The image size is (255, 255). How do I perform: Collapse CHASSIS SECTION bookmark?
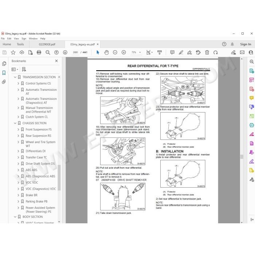[x=15, y=123]
